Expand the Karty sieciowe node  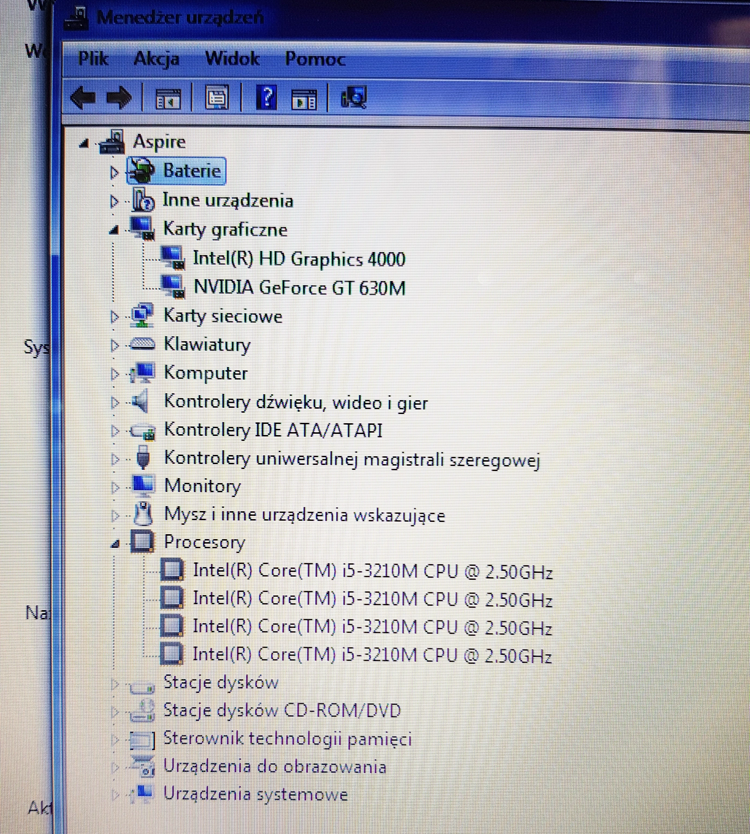[114, 317]
